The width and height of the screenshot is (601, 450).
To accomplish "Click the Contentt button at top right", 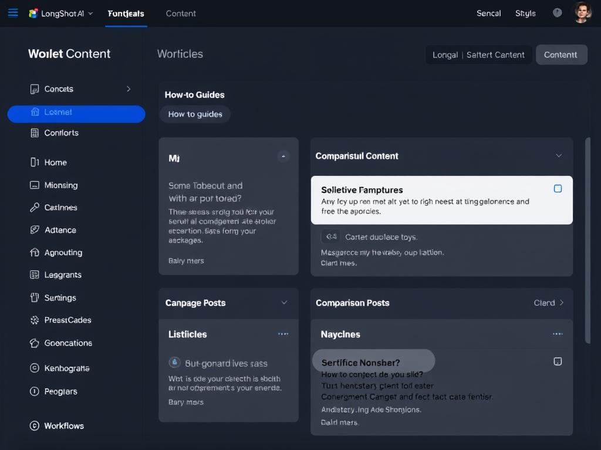I will tap(561, 54).
